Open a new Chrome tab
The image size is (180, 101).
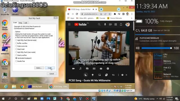[x=101, y=9]
